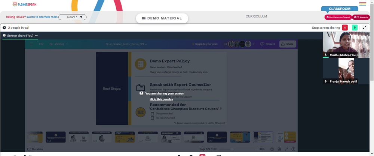This screenshot has width=374, height=156.
Task: Check the *Recommended checkbox on slide
Action: pyautogui.click(x=153, y=114)
